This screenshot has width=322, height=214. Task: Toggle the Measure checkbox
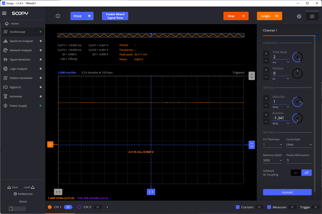pyautogui.click(x=269, y=207)
